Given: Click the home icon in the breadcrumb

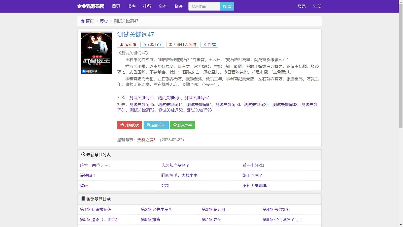Looking at the screenshot, I should point(83,21).
